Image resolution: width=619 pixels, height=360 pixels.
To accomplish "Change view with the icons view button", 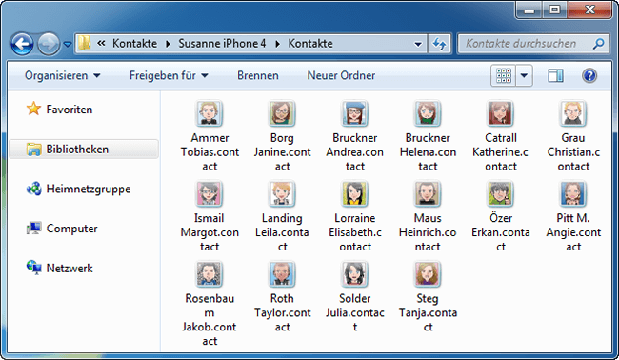I will click(x=504, y=75).
